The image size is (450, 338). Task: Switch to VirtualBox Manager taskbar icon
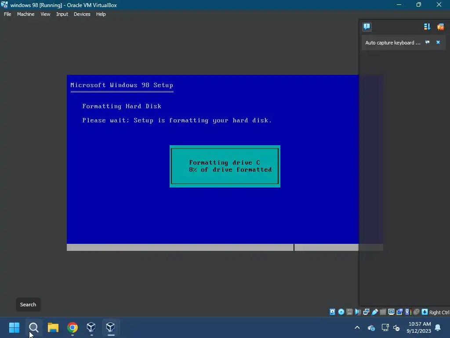91,327
